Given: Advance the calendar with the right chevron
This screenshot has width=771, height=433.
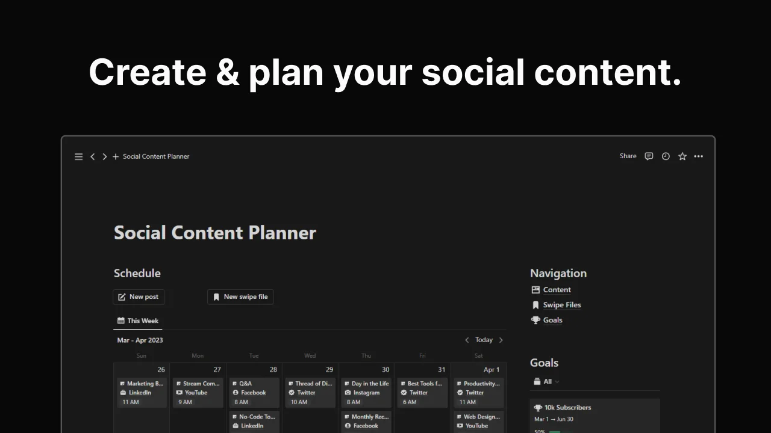Looking at the screenshot, I should tap(501, 340).
